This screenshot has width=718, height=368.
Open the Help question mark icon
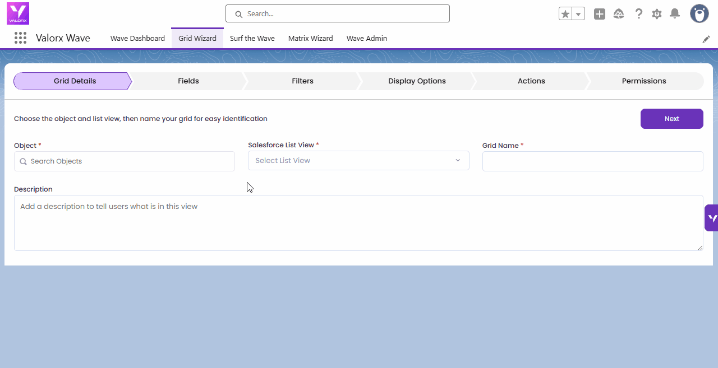(x=638, y=14)
